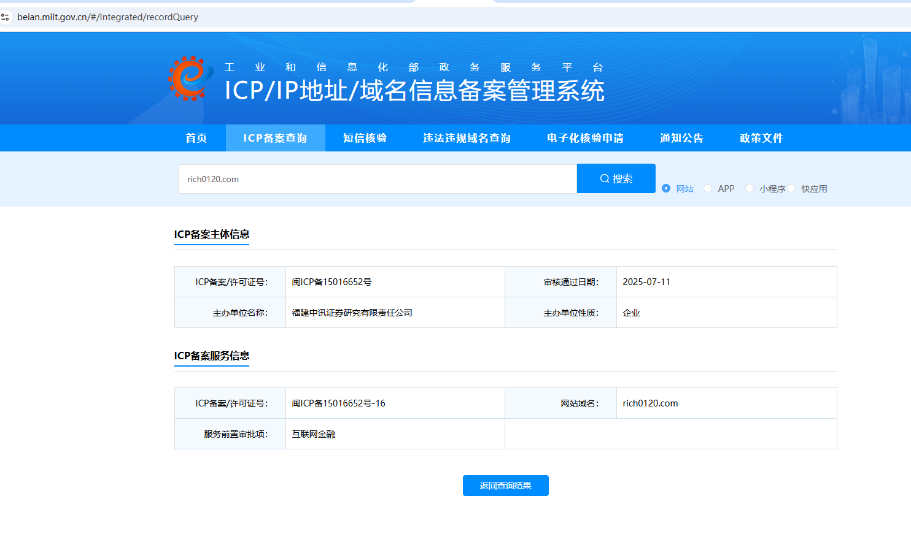This screenshot has height=545, width=911.
Task: Click the 网站域名 label cell
Action: click(561, 403)
